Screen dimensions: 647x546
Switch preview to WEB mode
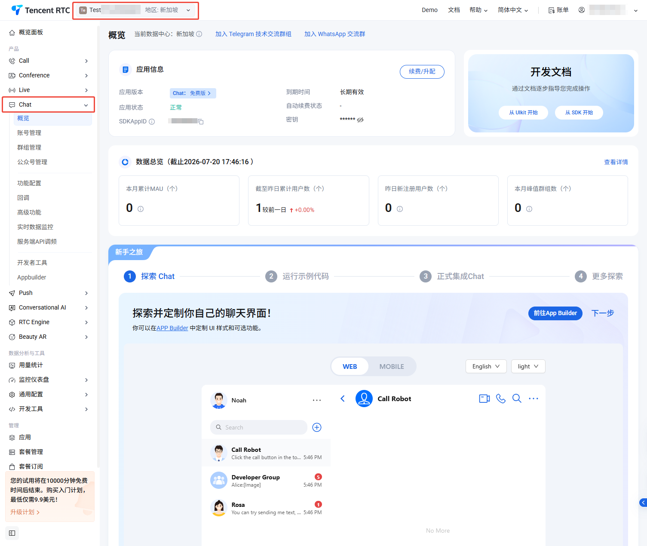point(350,367)
